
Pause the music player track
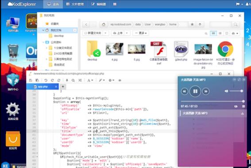point(195,91)
